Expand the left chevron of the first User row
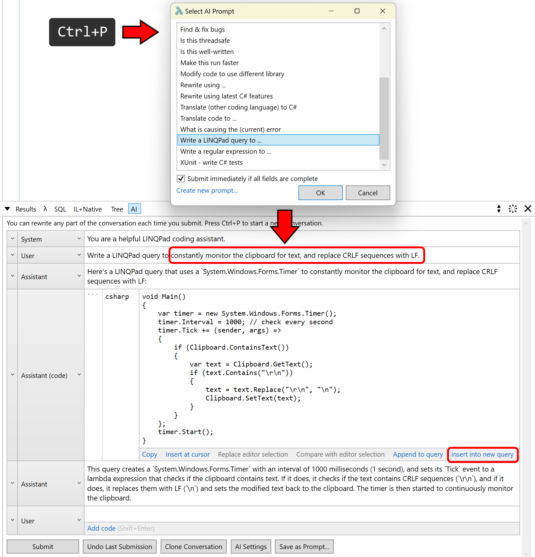 tap(12, 255)
